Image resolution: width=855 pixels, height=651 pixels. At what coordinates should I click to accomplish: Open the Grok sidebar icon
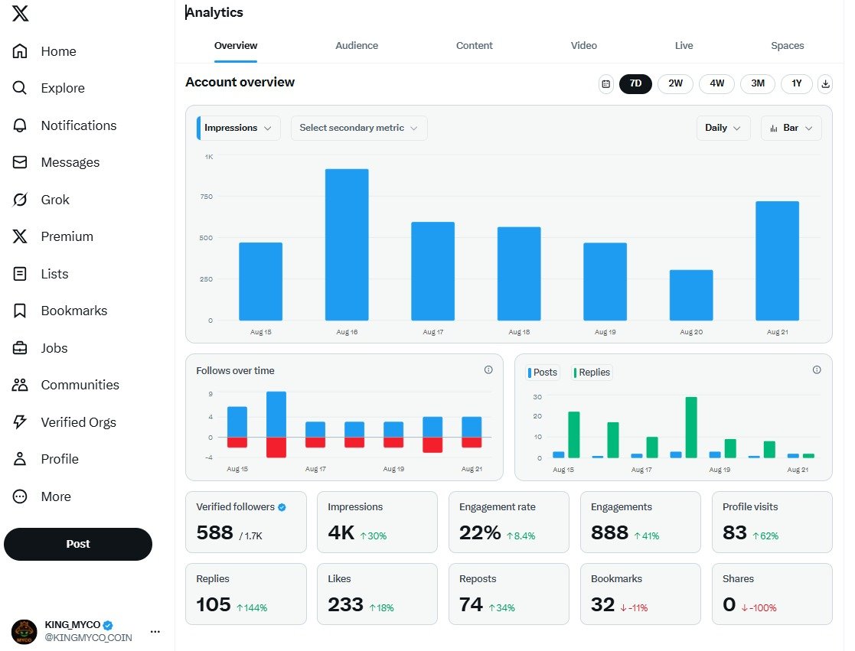click(20, 200)
